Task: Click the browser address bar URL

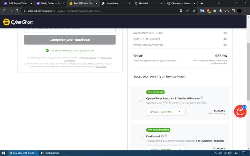Action: click(64, 11)
